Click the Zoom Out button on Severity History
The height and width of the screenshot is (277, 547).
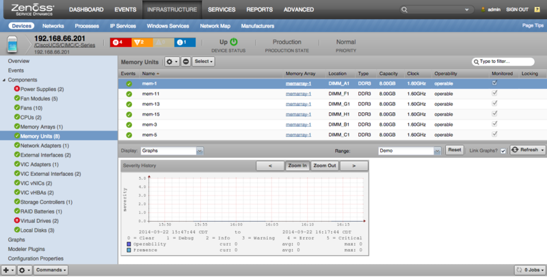click(x=325, y=166)
